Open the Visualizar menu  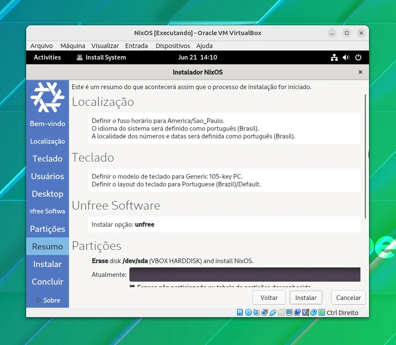click(x=105, y=46)
